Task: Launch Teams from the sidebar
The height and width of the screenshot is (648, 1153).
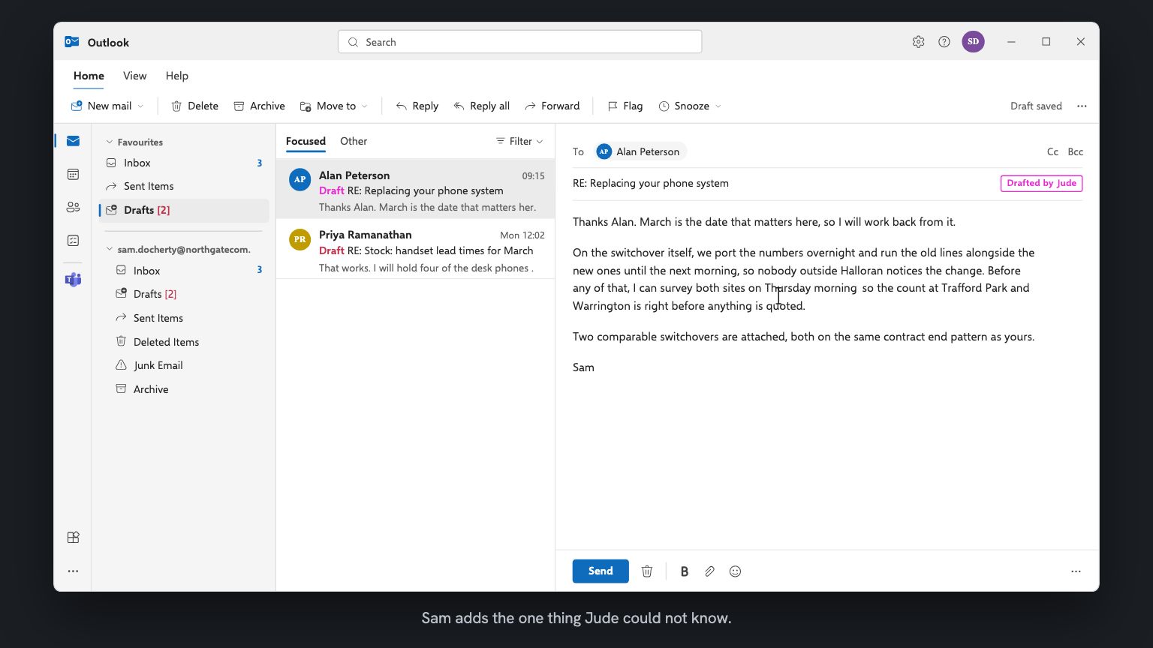Action: [x=73, y=280]
